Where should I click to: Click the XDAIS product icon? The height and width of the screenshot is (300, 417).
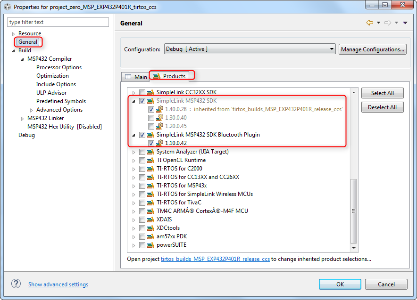coord(151,220)
